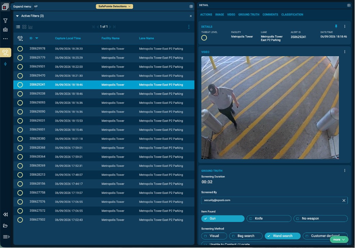355x248 pixels.
Task: Check the Knife item found option
Action: click(269, 219)
